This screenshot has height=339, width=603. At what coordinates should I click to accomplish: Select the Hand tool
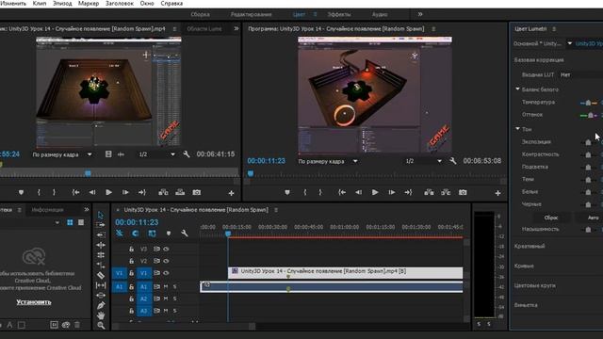(101, 315)
